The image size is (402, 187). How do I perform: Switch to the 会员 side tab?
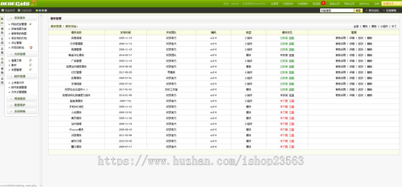(2, 61)
